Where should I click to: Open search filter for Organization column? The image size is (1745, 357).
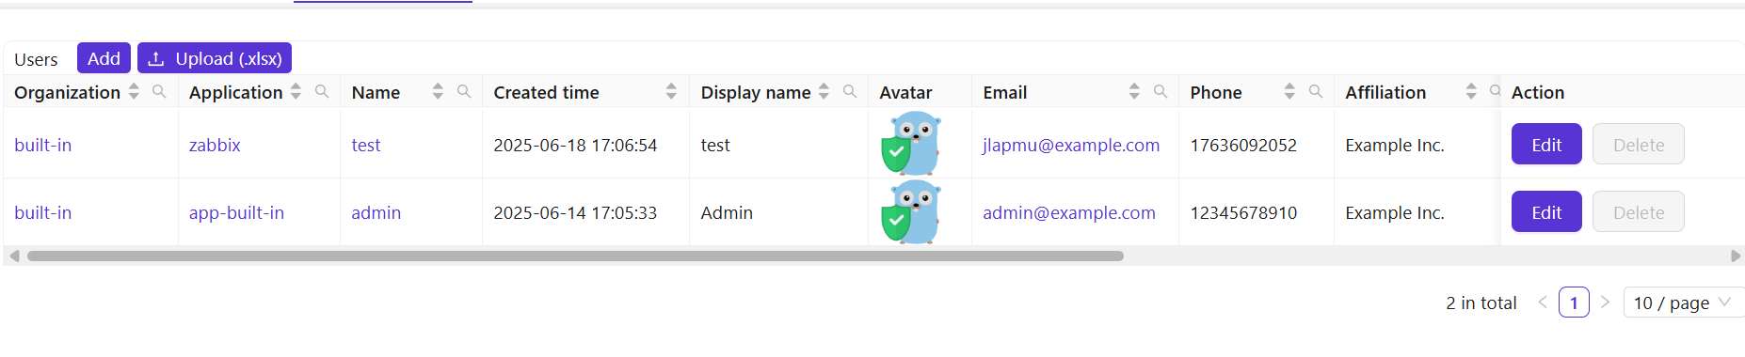tap(159, 91)
